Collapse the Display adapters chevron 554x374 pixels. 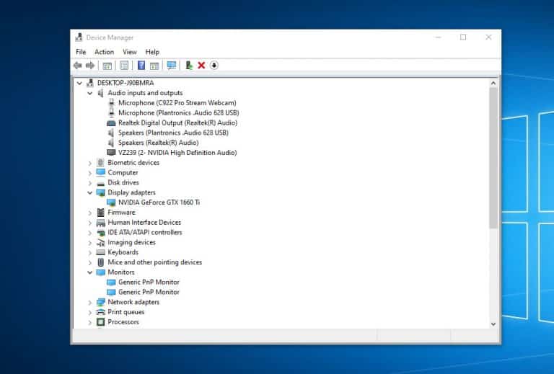click(x=89, y=192)
